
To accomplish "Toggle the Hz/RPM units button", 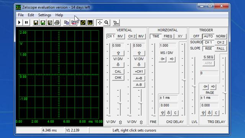I will 116,23.
